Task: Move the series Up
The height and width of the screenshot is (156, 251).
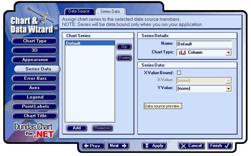Action: (x=124, y=47)
